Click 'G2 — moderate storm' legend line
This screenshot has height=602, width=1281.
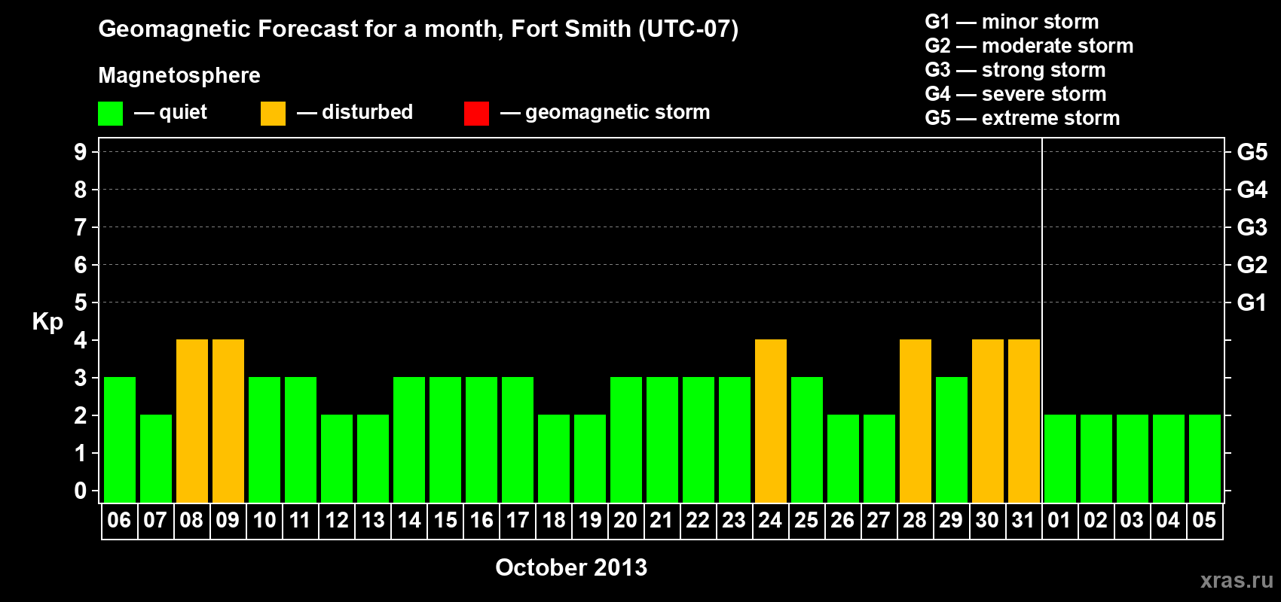[x=1029, y=46]
